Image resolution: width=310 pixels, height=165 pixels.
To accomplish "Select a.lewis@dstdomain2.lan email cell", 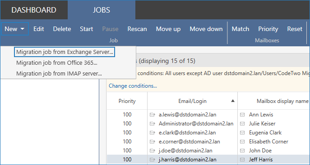I will (x=187, y=115).
